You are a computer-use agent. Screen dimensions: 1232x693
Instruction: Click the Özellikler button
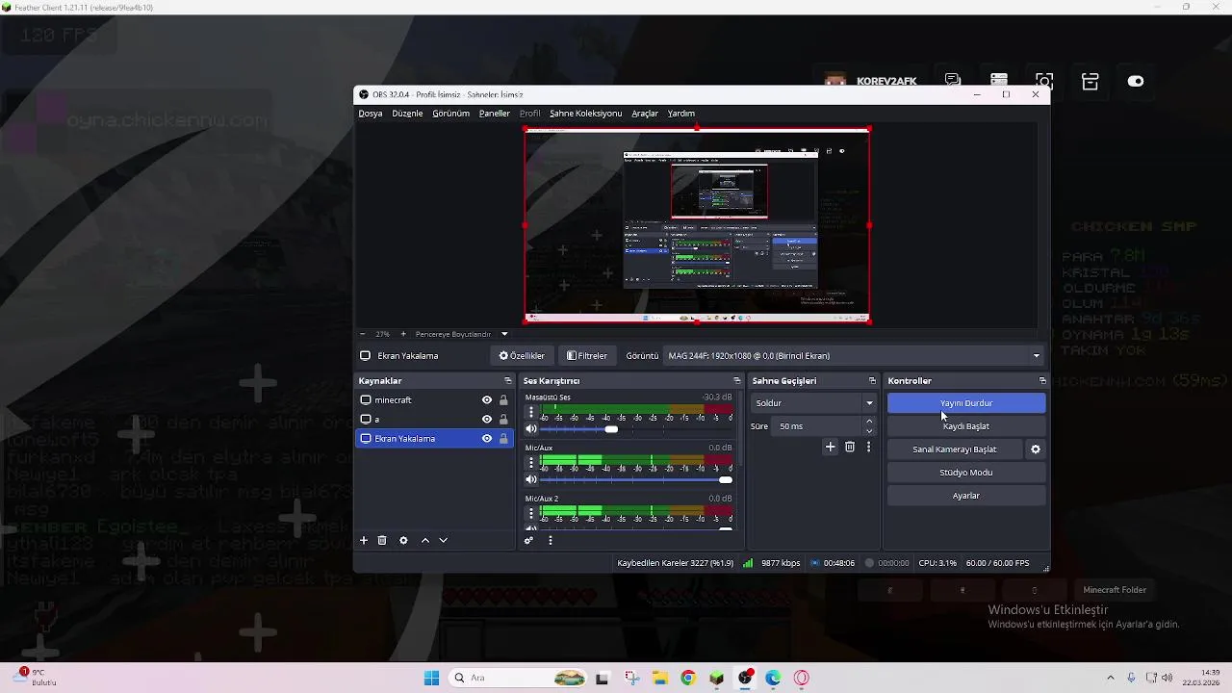coord(523,356)
